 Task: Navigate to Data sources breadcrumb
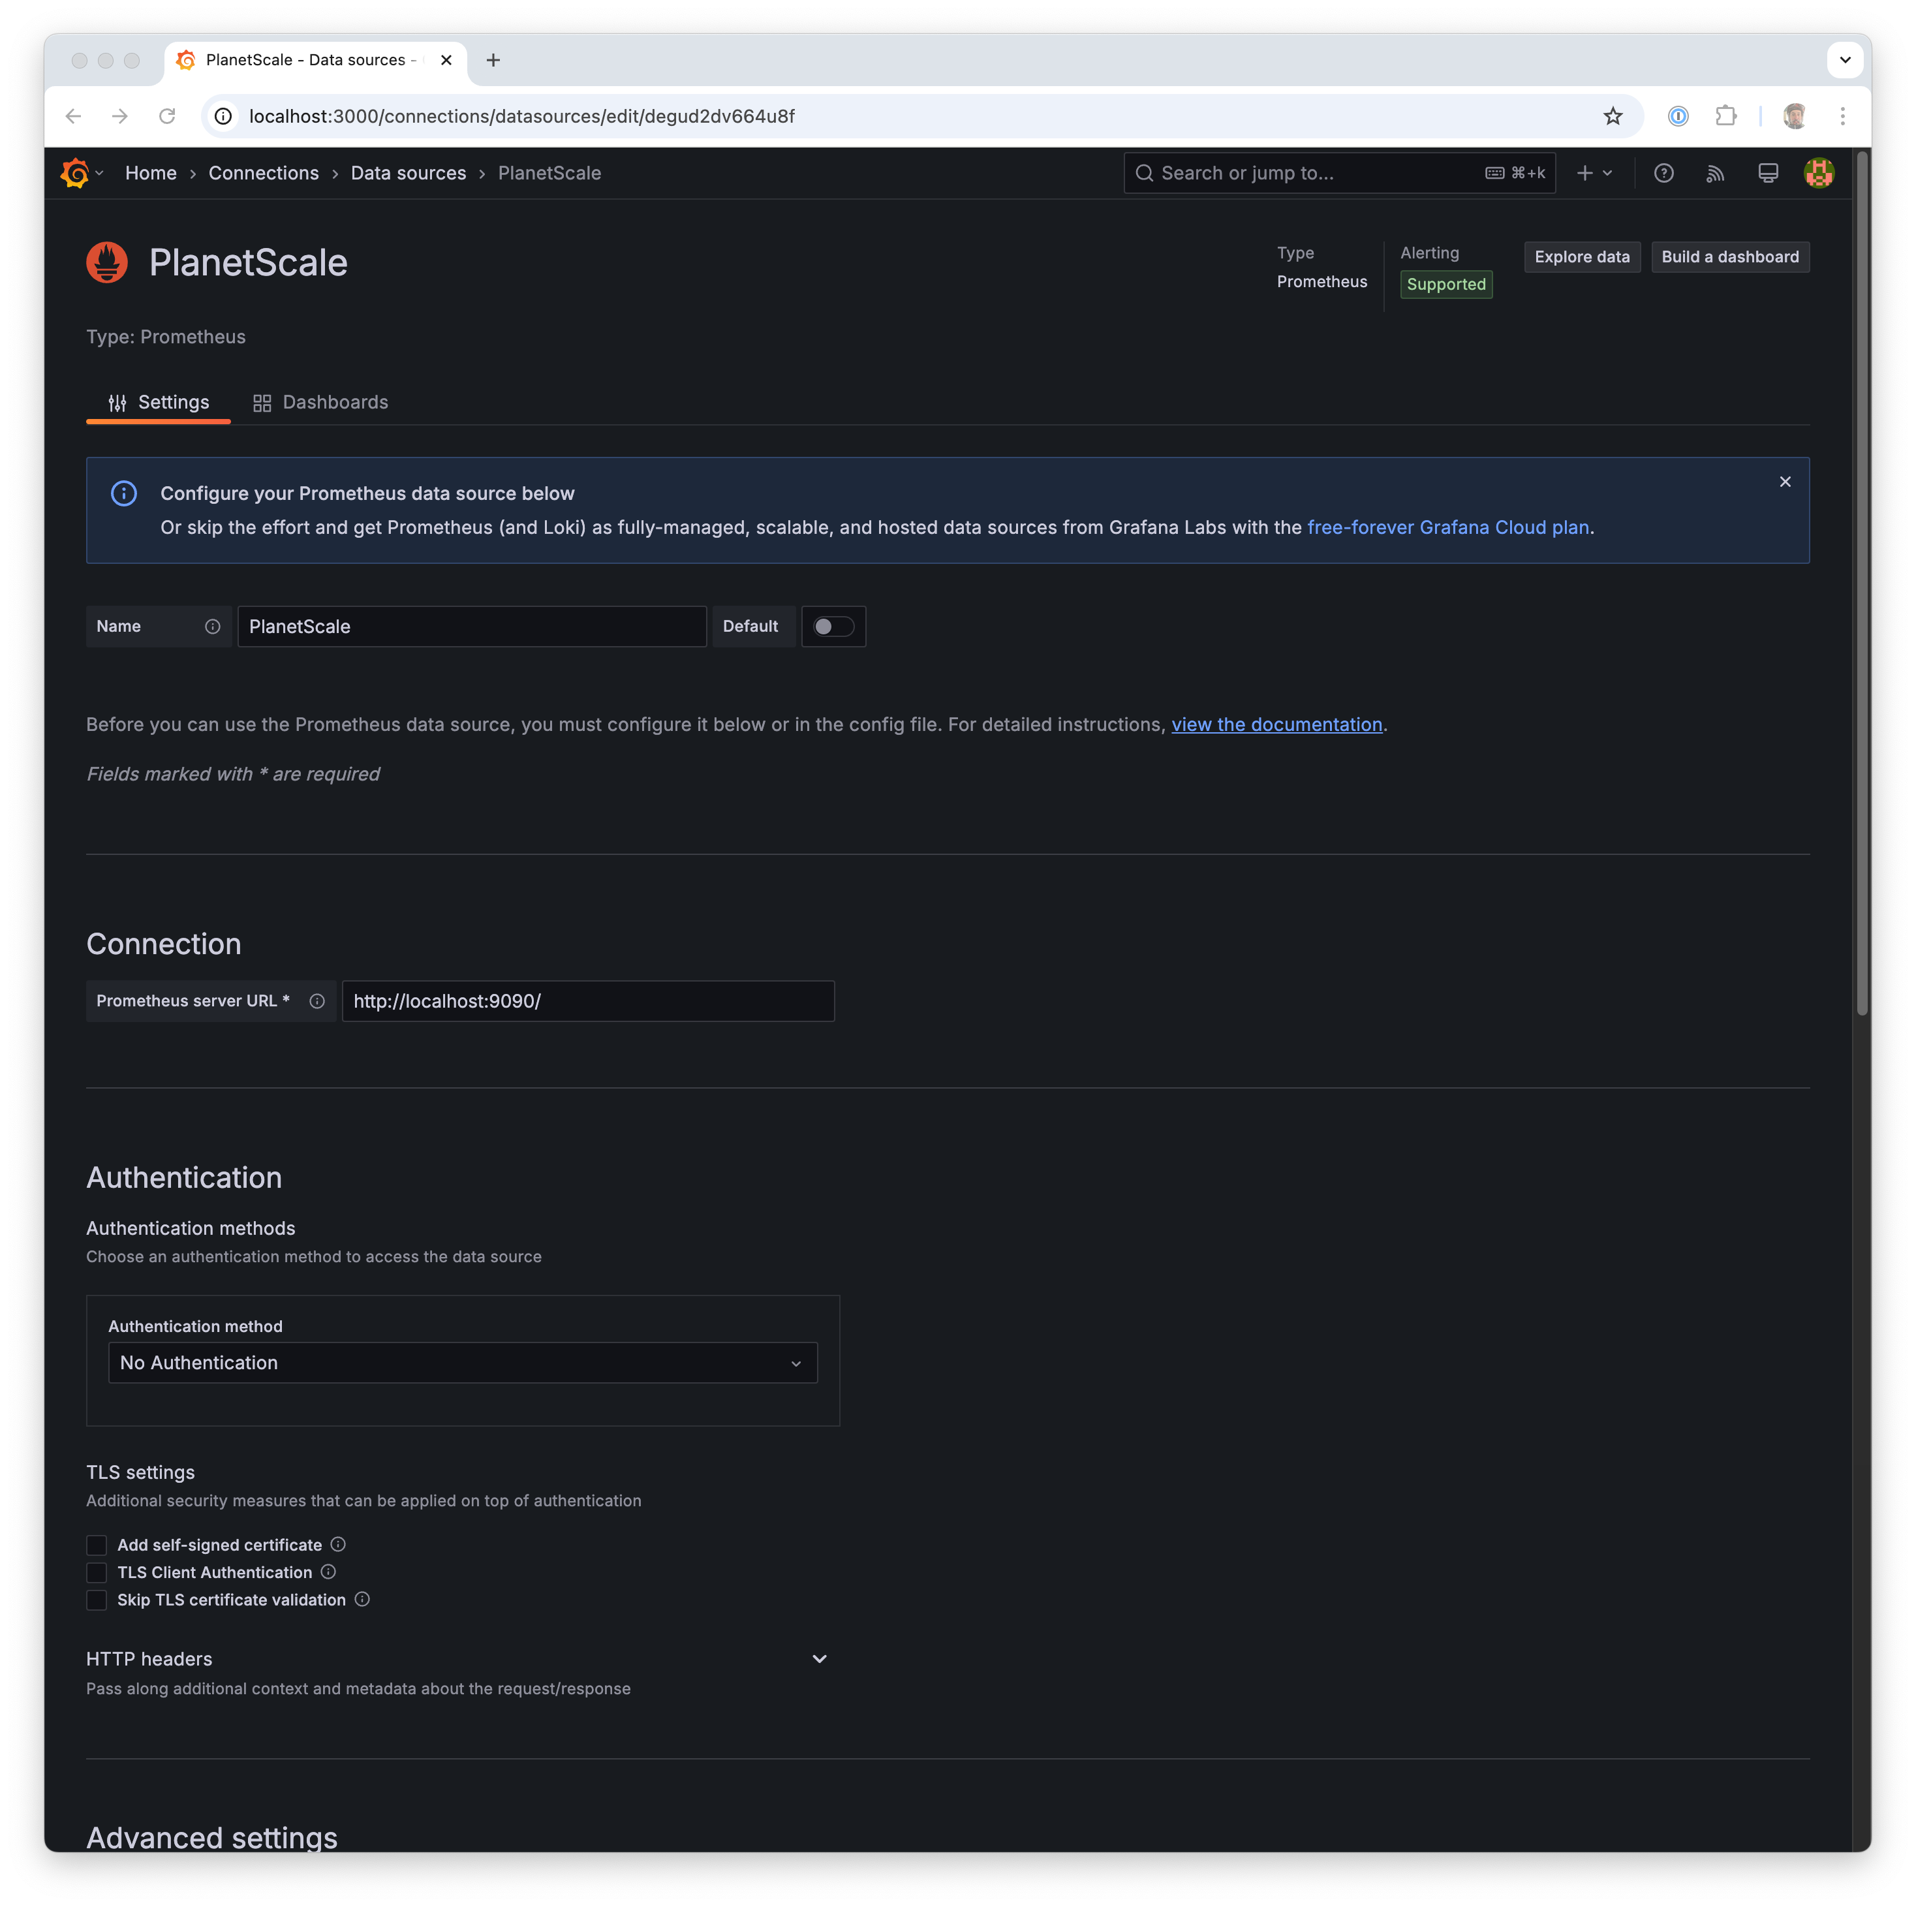(408, 172)
